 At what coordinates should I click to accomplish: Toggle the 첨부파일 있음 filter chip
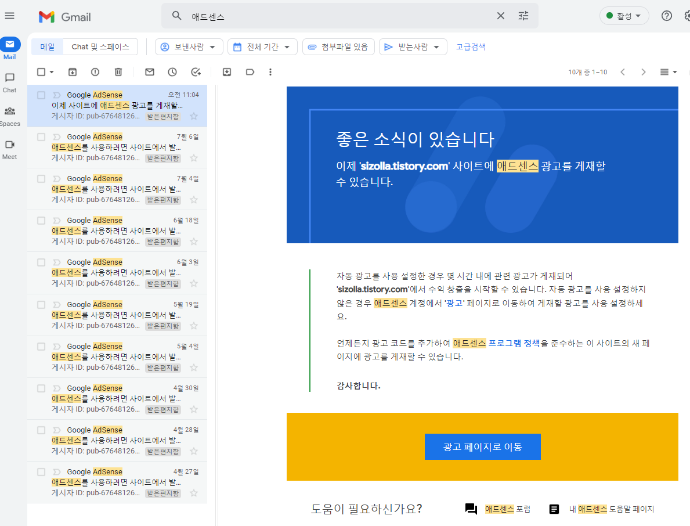tap(338, 46)
